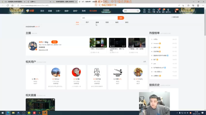Image resolution: width=206 pixels, height=115 pixels.
Task: Click the browser home button
Action: (x=12, y=5)
